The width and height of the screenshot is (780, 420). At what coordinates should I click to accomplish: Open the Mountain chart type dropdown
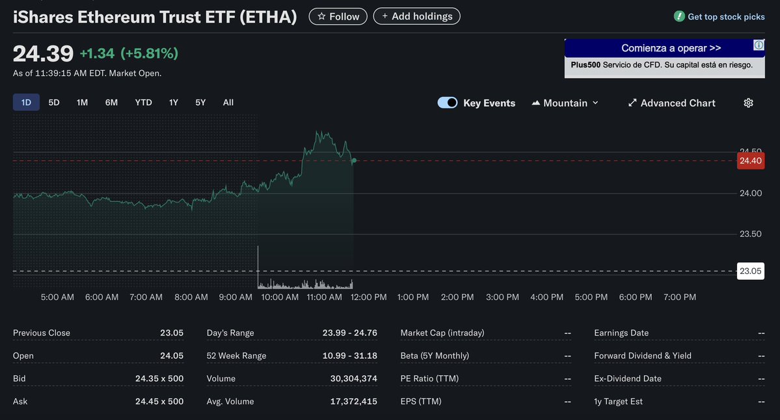[x=565, y=103]
